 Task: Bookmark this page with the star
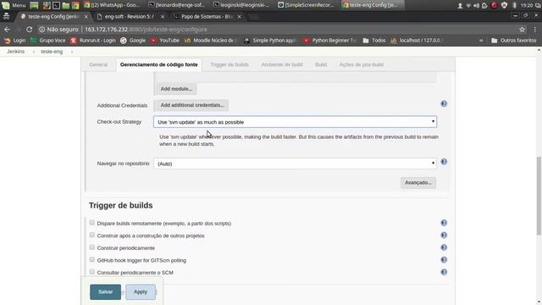coord(522,30)
